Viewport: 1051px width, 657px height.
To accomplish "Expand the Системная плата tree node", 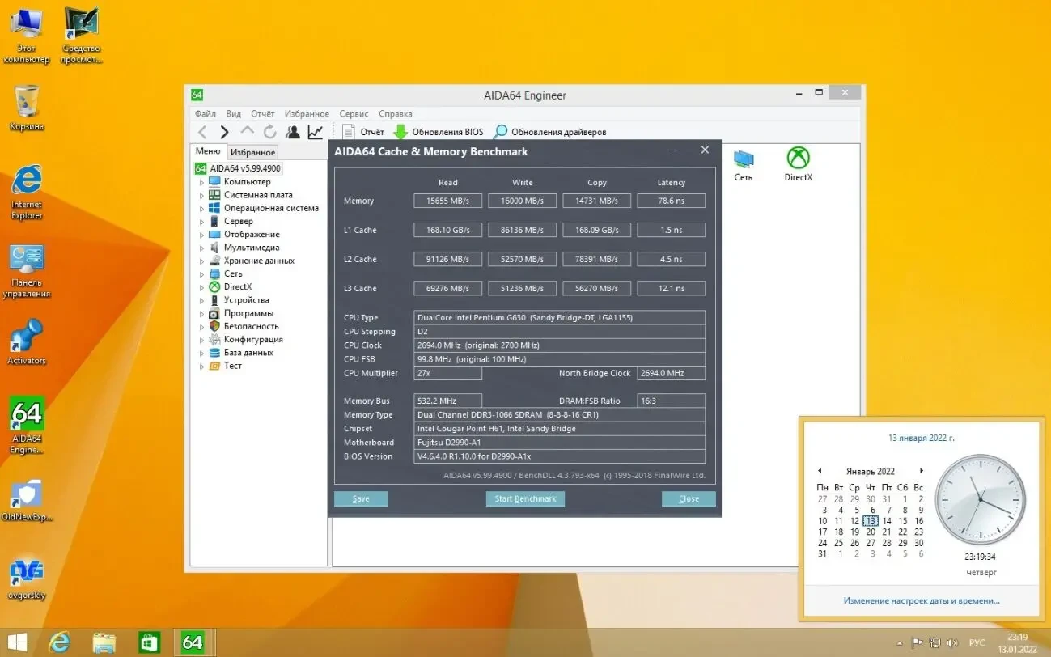I will click(x=202, y=196).
